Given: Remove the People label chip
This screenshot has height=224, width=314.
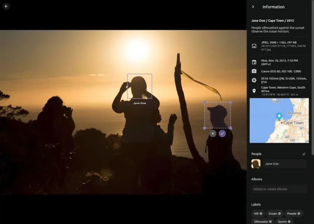Looking at the screenshot, I should click(299, 214).
